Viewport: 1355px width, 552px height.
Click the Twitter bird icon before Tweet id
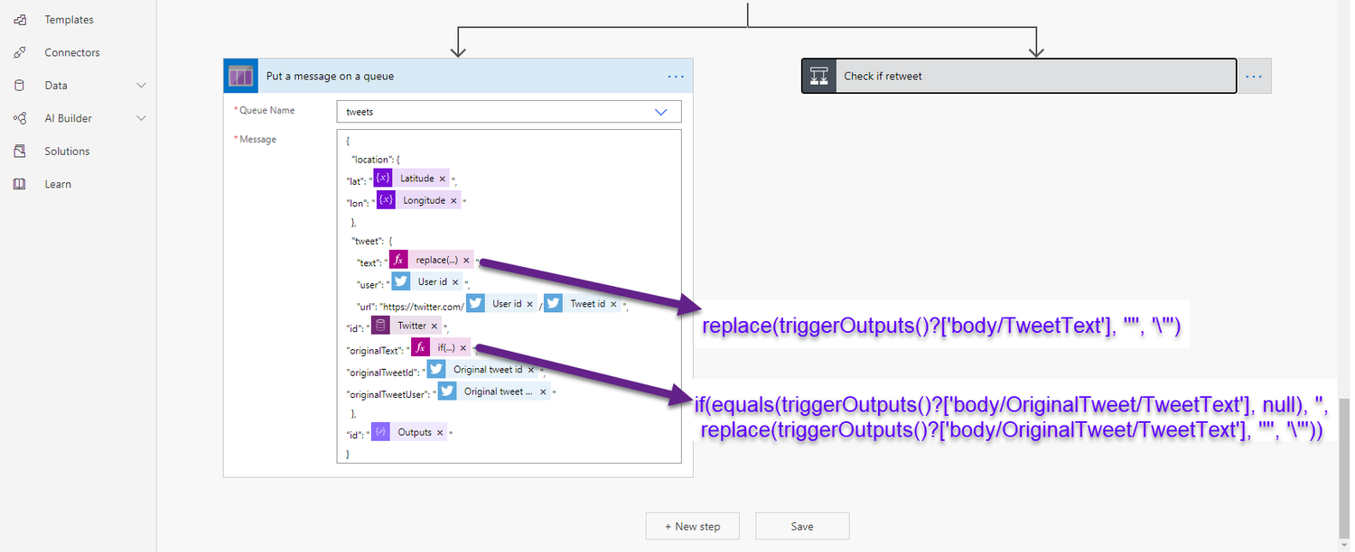(x=553, y=304)
